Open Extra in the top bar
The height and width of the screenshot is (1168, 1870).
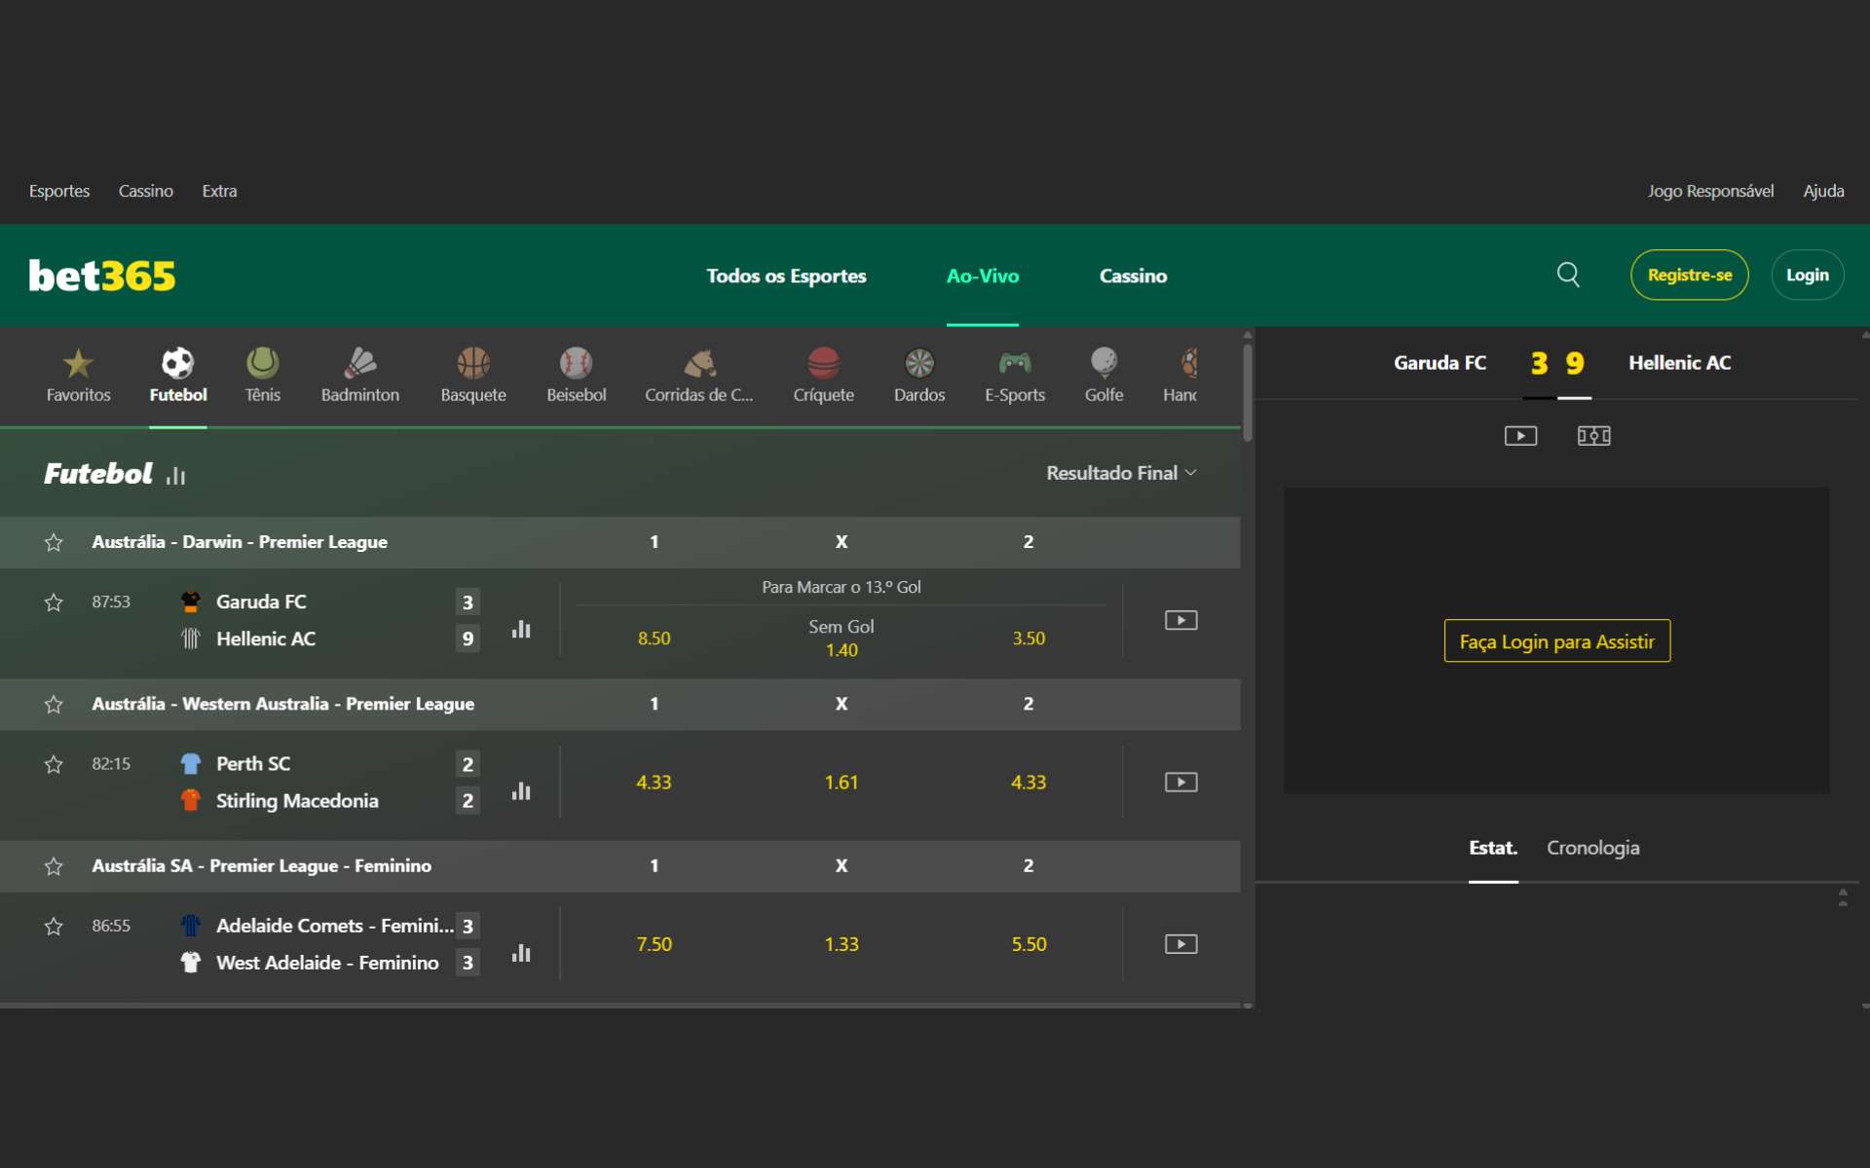tap(219, 191)
